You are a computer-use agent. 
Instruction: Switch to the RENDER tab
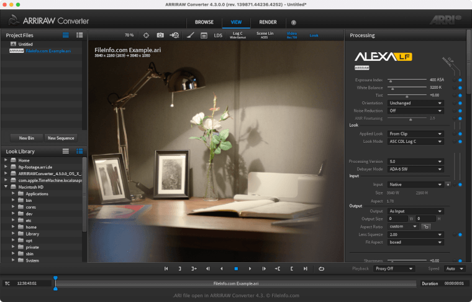point(268,22)
